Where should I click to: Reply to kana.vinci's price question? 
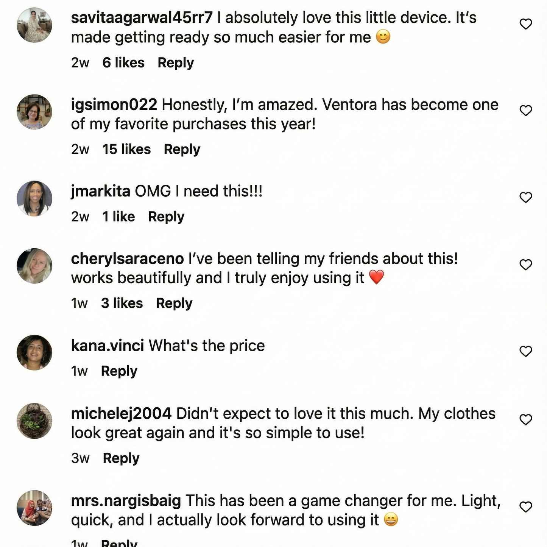[x=119, y=371]
